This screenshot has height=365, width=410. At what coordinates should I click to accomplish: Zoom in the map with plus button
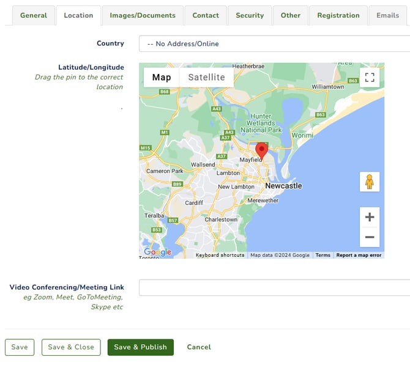click(370, 217)
